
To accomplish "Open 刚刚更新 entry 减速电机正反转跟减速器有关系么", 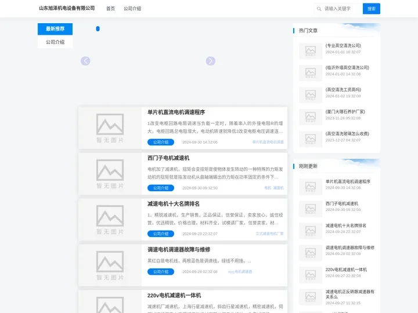I will 349,294.
